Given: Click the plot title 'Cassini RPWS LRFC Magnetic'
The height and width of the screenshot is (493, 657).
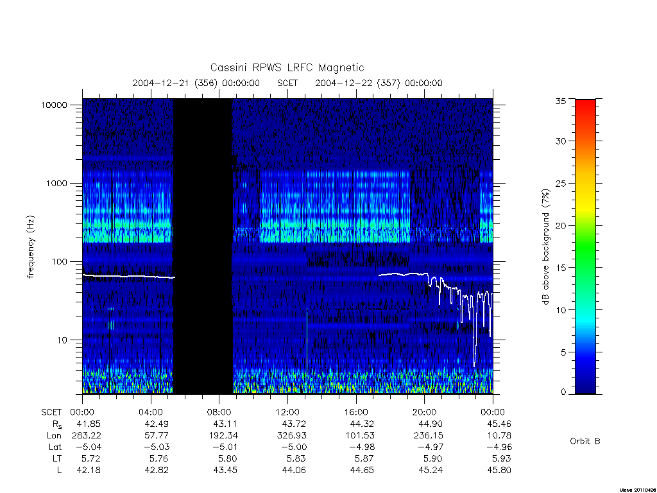Looking at the screenshot, I should coord(287,67).
